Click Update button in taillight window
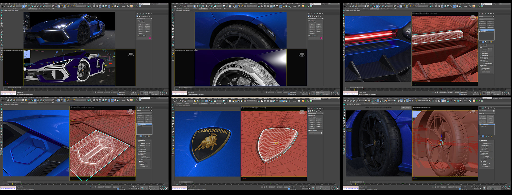 pyautogui.click(x=486, y=72)
